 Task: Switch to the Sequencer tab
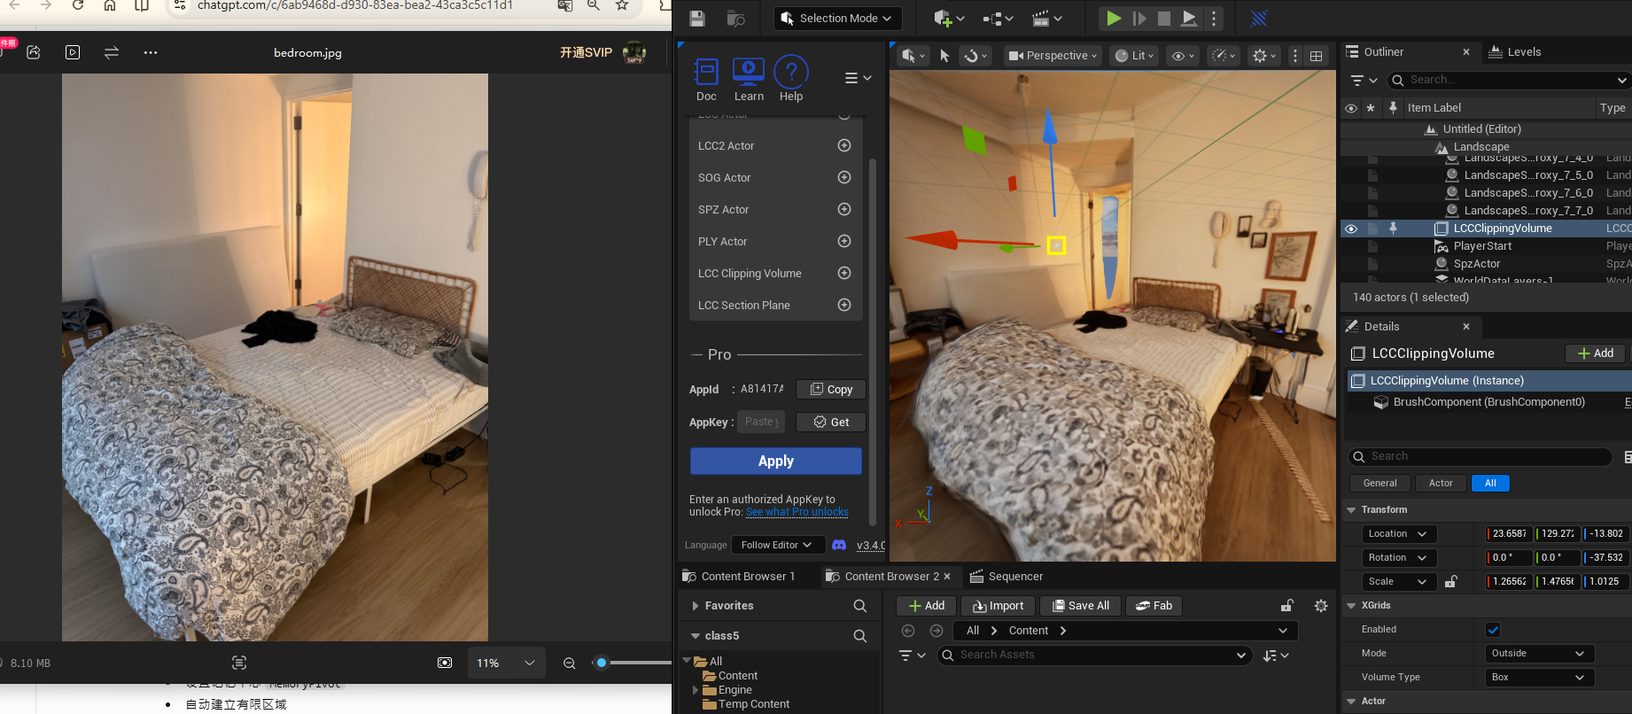[1006, 577]
